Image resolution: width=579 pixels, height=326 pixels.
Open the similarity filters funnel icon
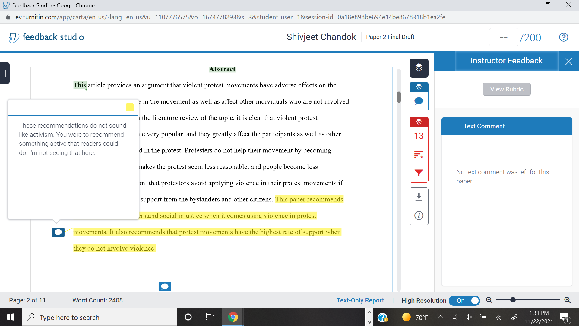(419, 173)
